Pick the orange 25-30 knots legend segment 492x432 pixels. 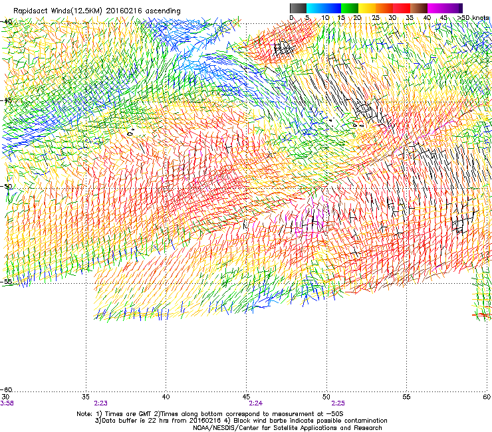pyautogui.click(x=384, y=8)
